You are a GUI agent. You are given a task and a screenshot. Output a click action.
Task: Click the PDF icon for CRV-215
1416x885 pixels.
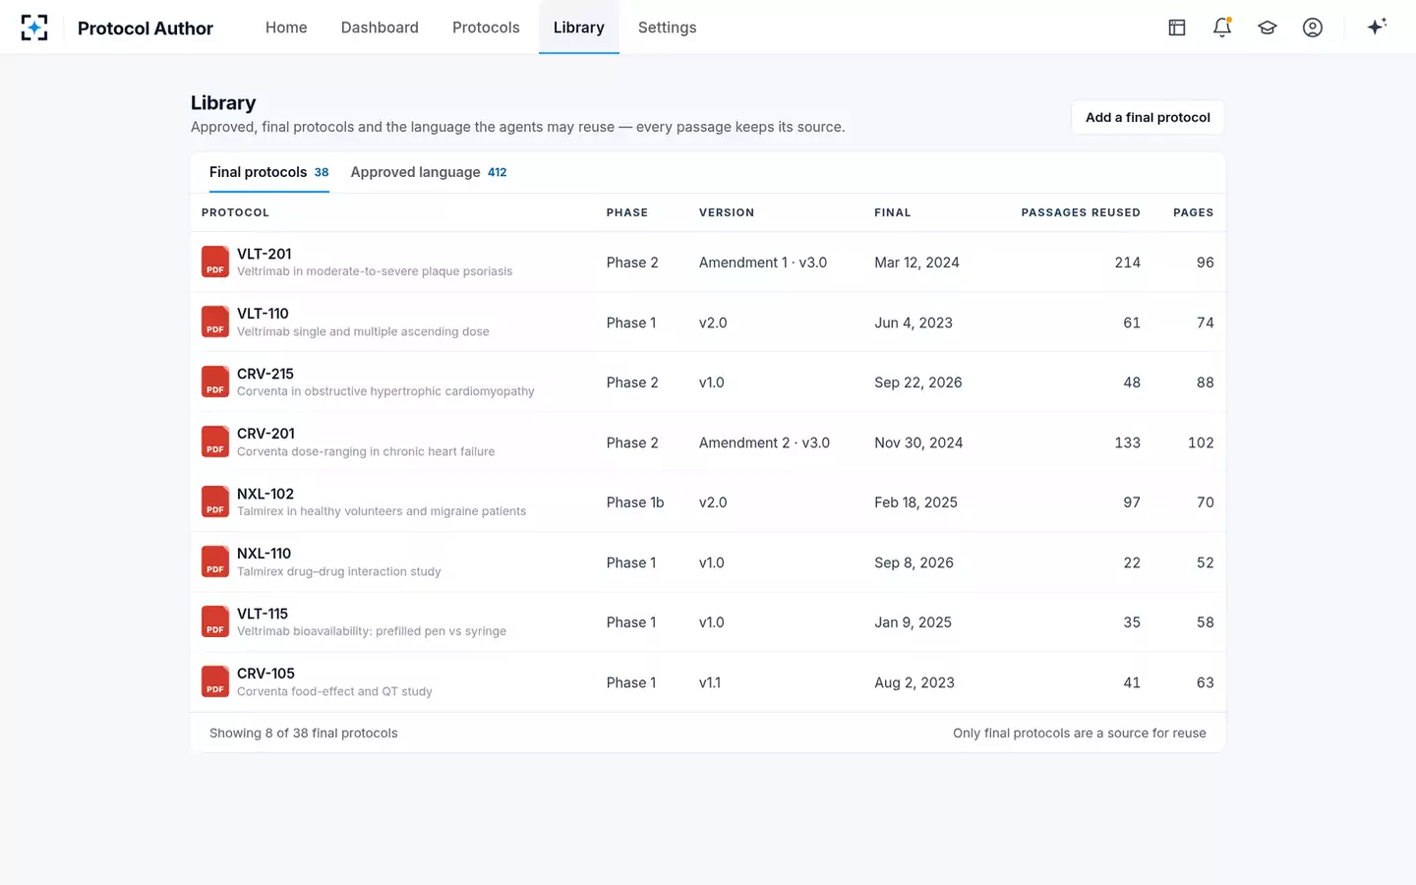[215, 382]
